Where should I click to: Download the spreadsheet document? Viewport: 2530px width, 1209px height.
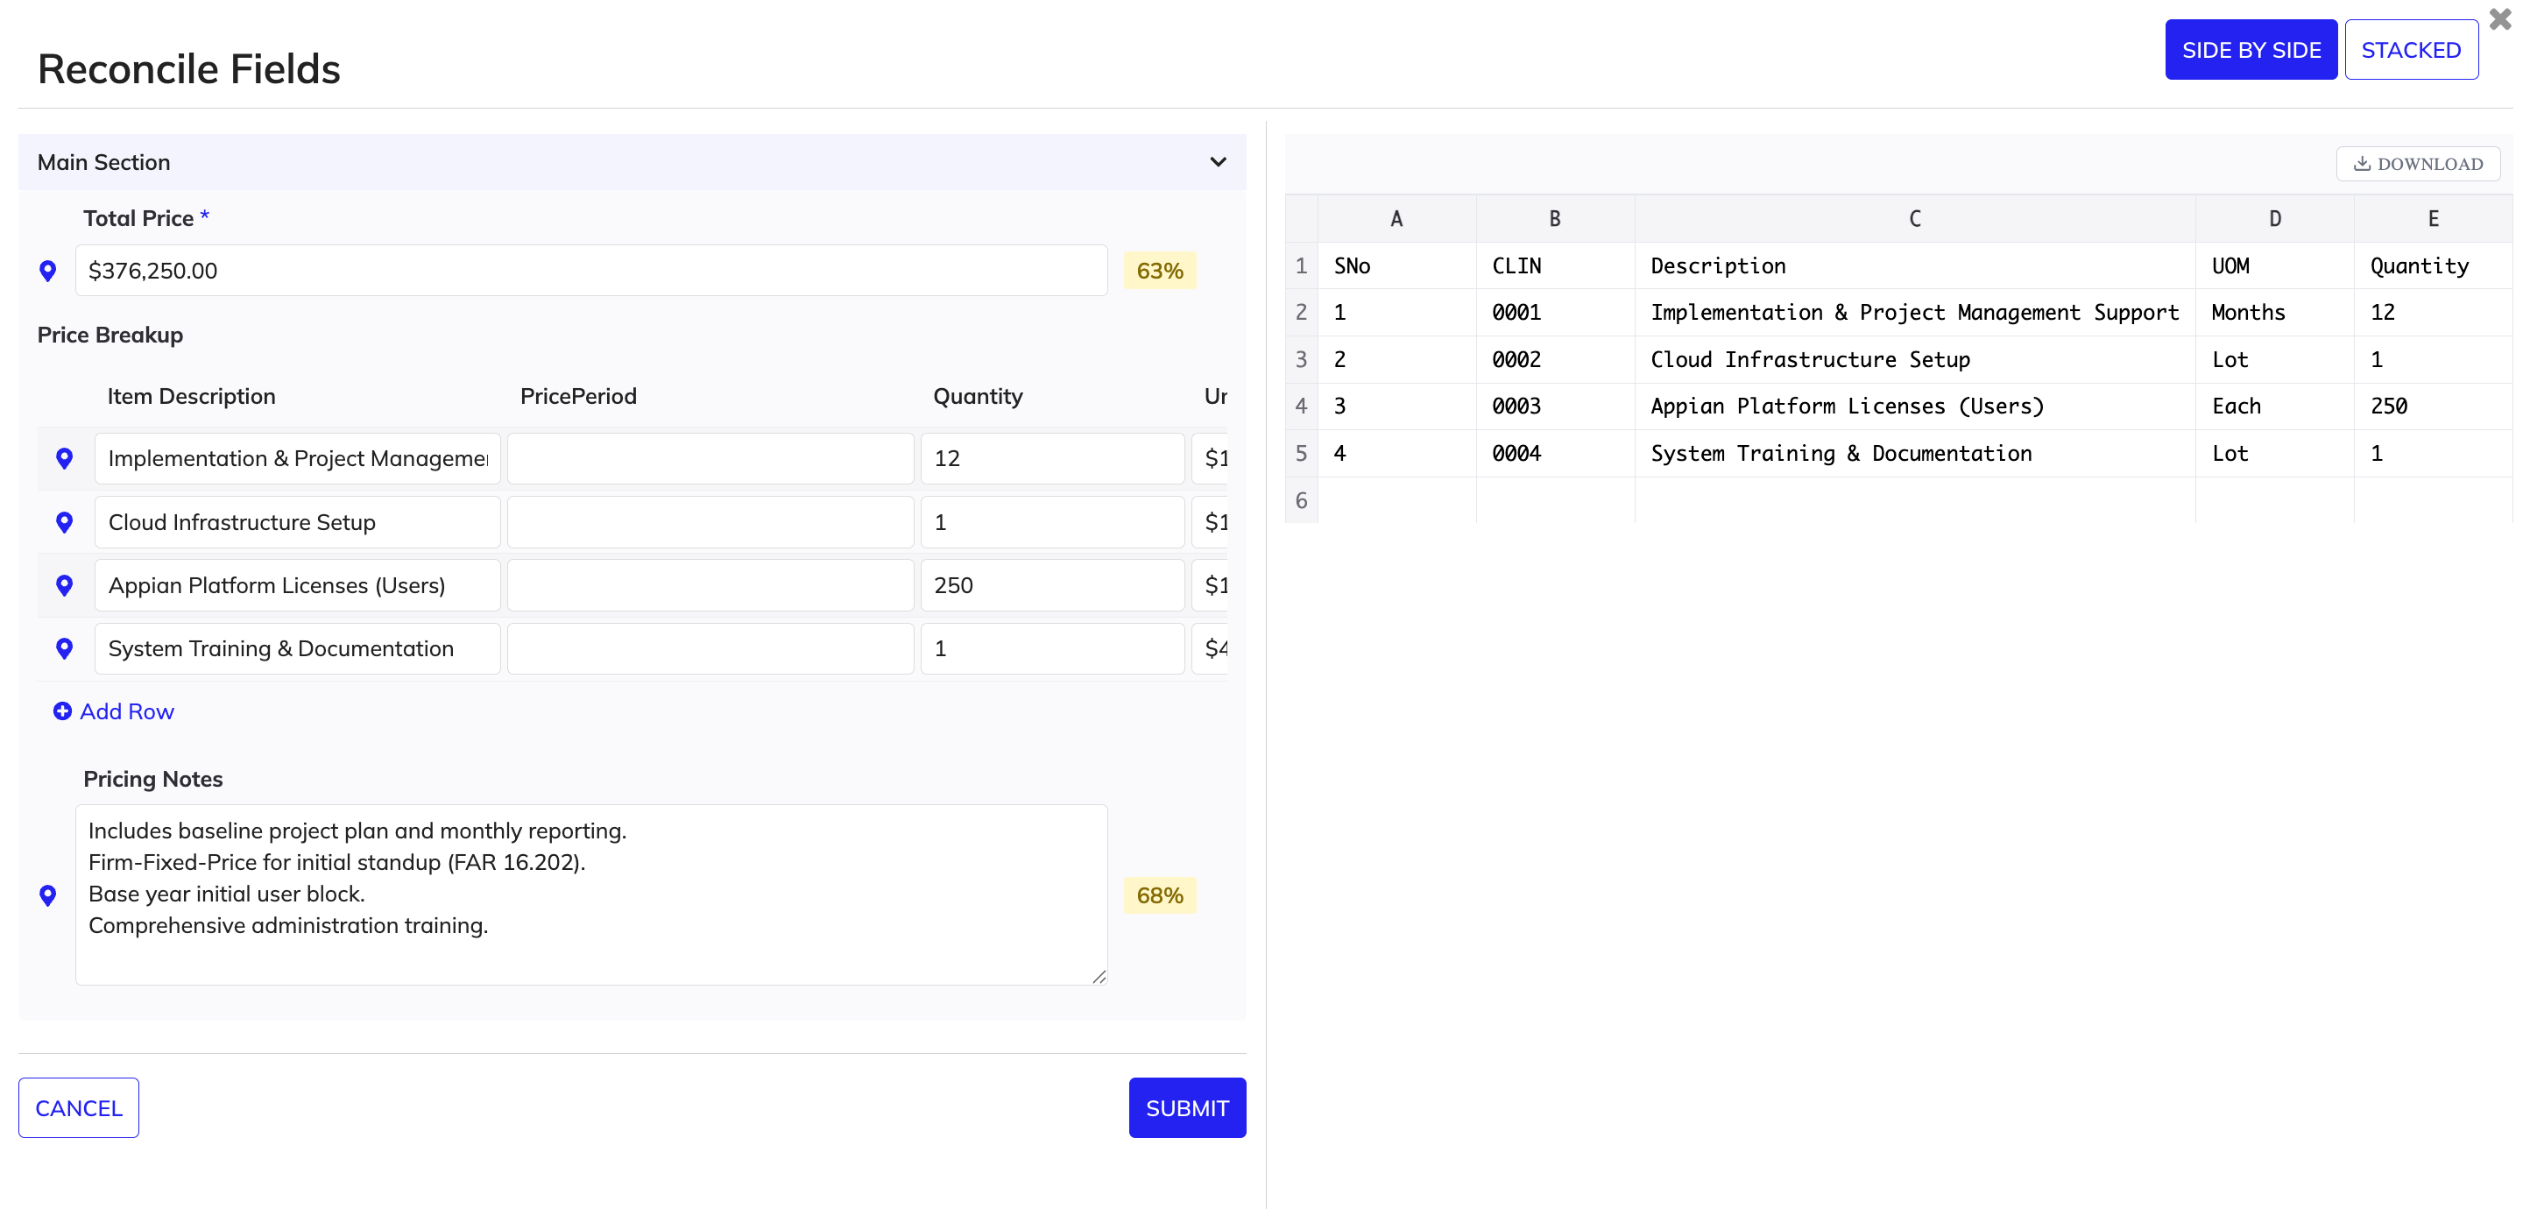coord(2418,164)
